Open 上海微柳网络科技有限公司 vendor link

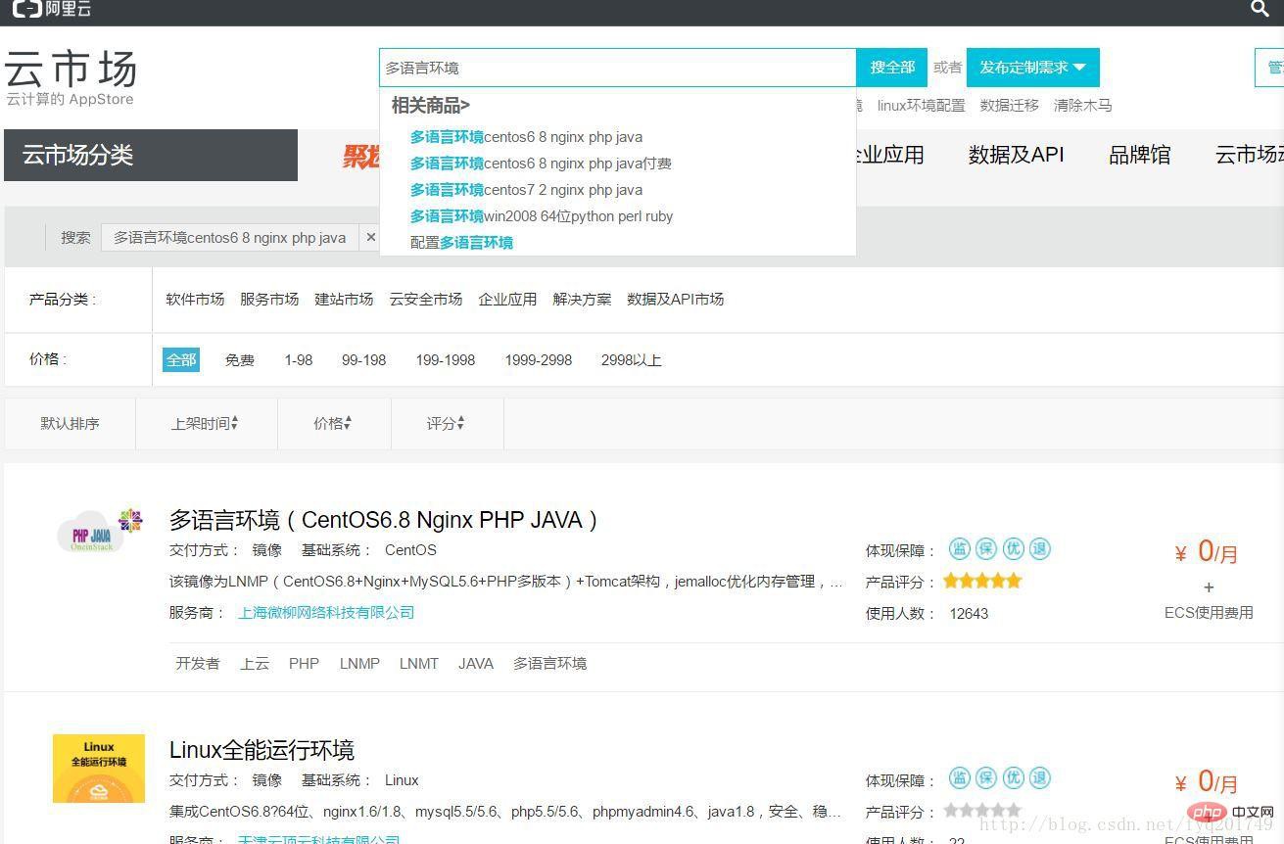click(326, 612)
